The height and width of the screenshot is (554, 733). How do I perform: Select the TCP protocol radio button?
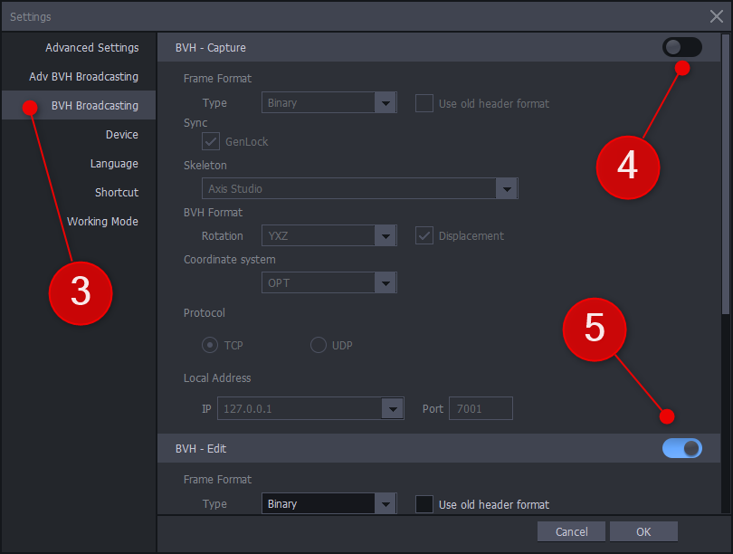pyautogui.click(x=210, y=345)
